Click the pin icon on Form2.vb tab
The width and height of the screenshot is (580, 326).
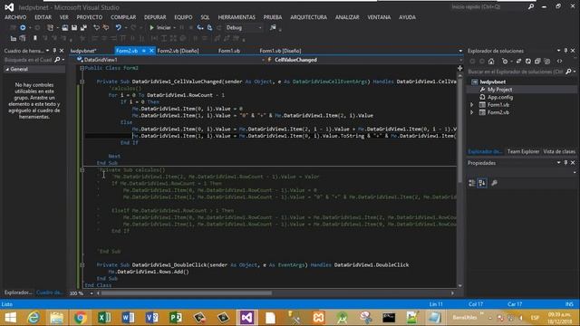[144, 51]
